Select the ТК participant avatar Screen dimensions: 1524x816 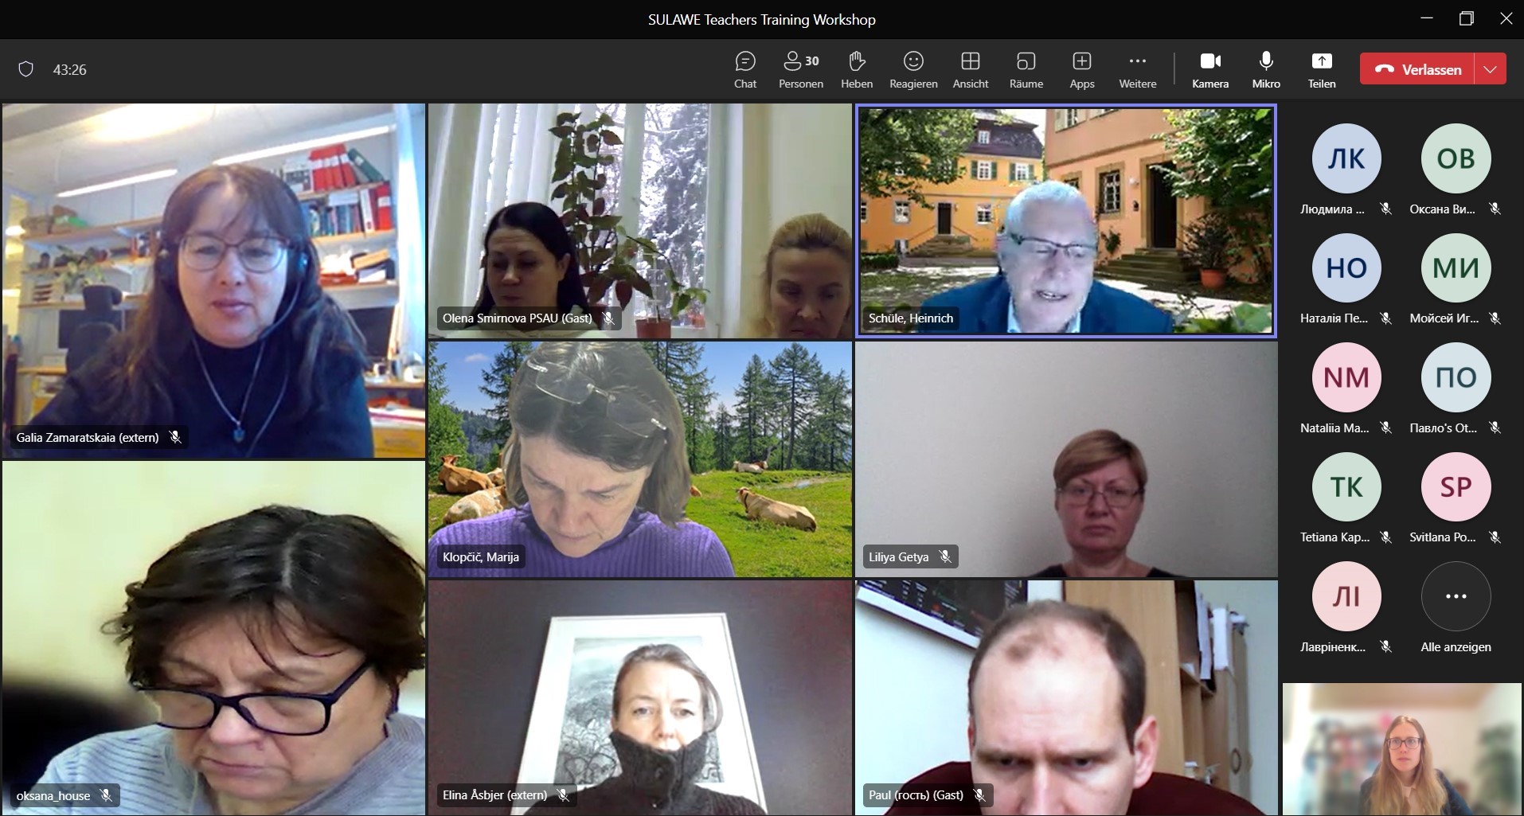point(1346,486)
